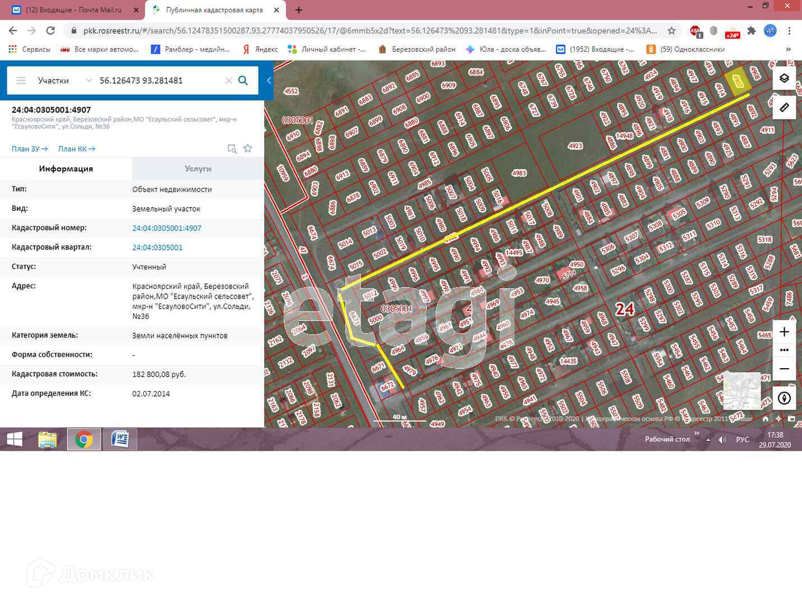This screenshot has width=802, height=606.
Task: Open the '(1952) Входящие' bookmark
Action: click(595, 49)
